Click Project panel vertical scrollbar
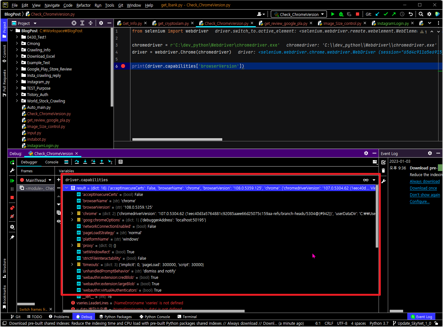 pyautogui.click(x=112, y=67)
